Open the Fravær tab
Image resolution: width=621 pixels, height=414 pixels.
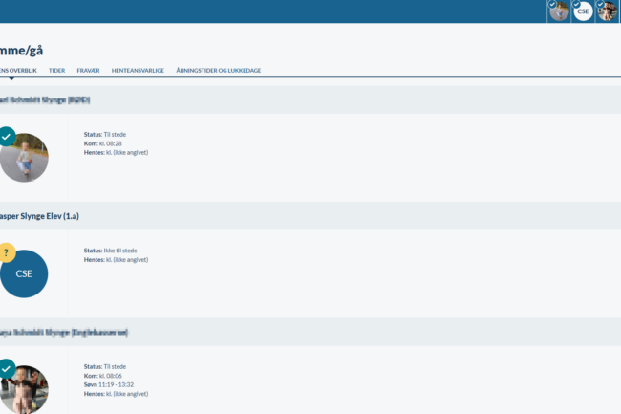click(88, 71)
